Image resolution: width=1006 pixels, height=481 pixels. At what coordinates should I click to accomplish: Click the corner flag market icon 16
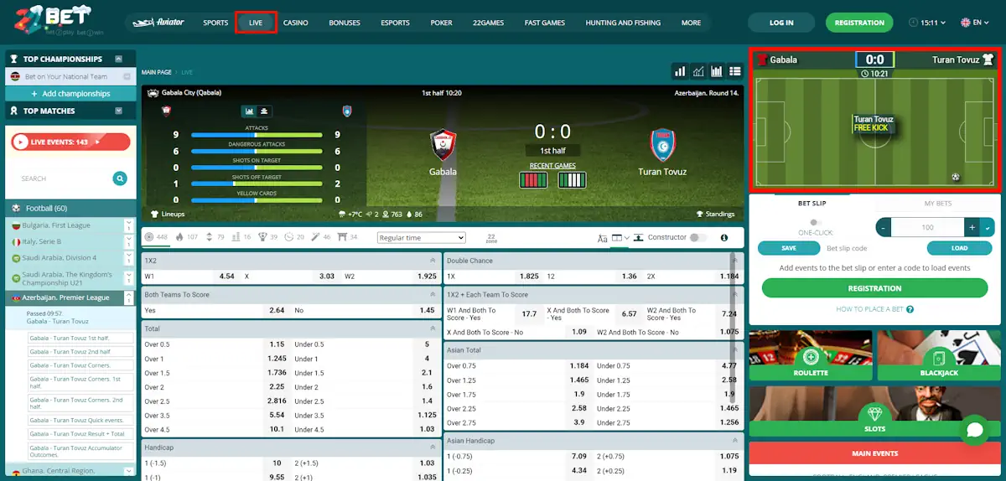click(x=237, y=237)
